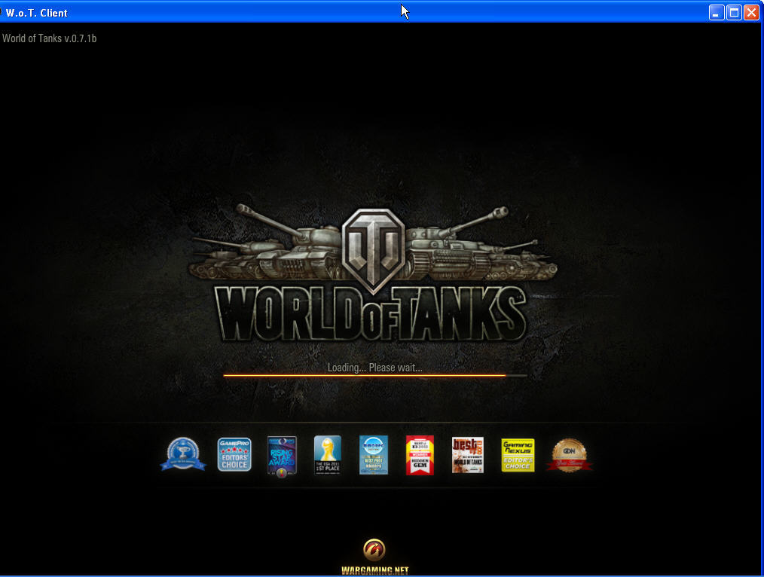Select the leftmost blue trophy ribbon award badge
This screenshot has width=764, height=577.
pyautogui.click(x=184, y=455)
